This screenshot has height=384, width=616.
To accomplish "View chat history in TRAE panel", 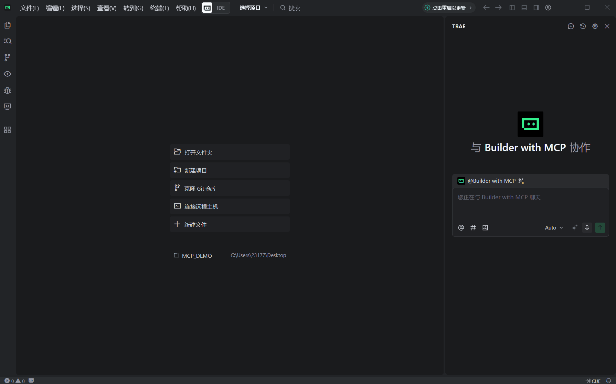I will [x=583, y=26].
